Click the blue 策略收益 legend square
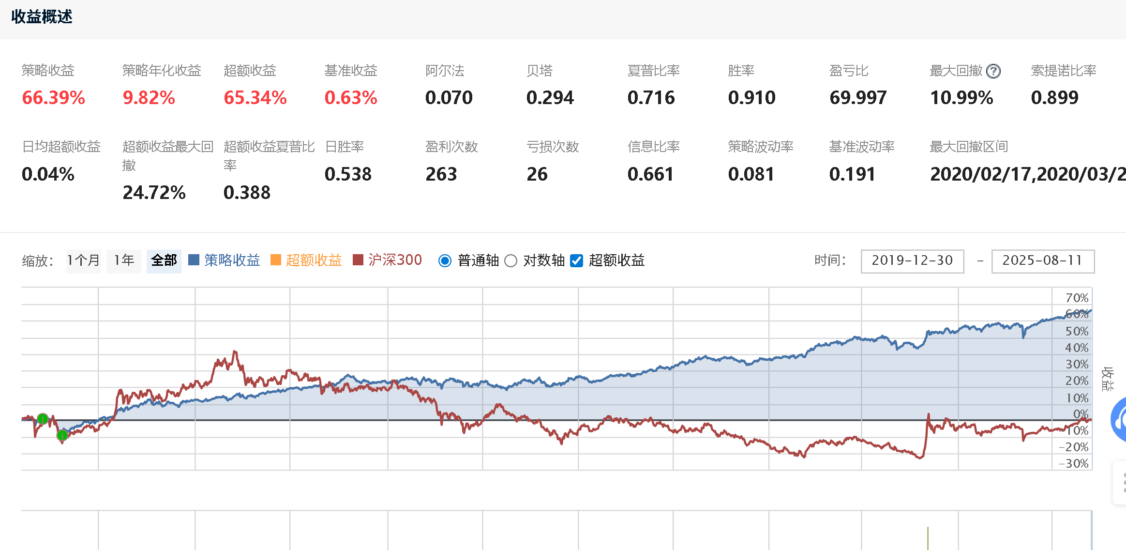Screen dimensions: 1126x550 (x=194, y=260)
